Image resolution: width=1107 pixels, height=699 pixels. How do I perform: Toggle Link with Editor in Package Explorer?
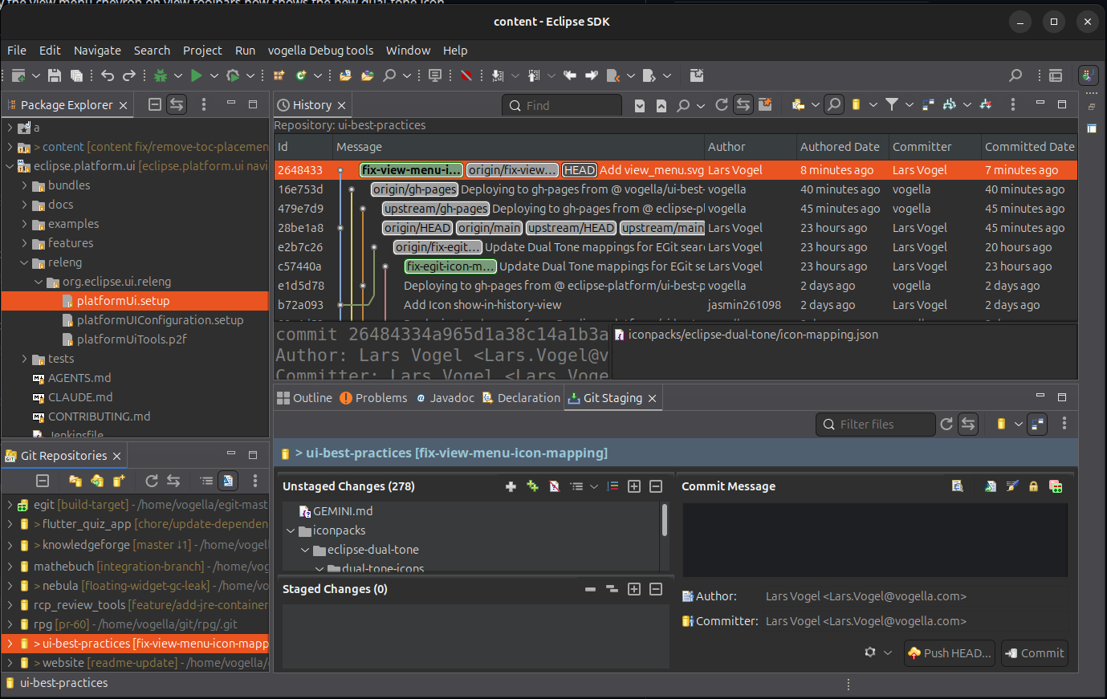tap(178, 104)
